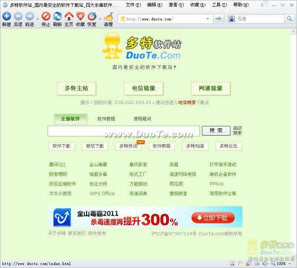Open the back/forward history dropdown arrow
This screenshot has width=297, height=268.
(x=37, y=19)
